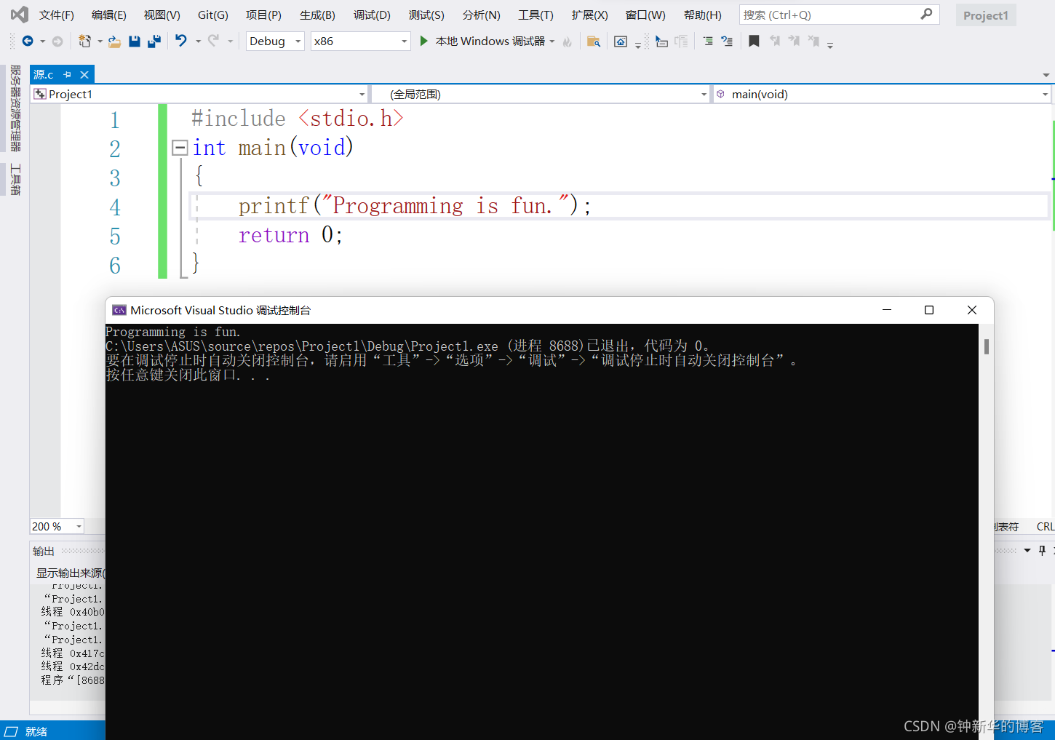Open the 帮助(H) menu
The height and width of the screenshot is (740, 1055).
(702, 15)
